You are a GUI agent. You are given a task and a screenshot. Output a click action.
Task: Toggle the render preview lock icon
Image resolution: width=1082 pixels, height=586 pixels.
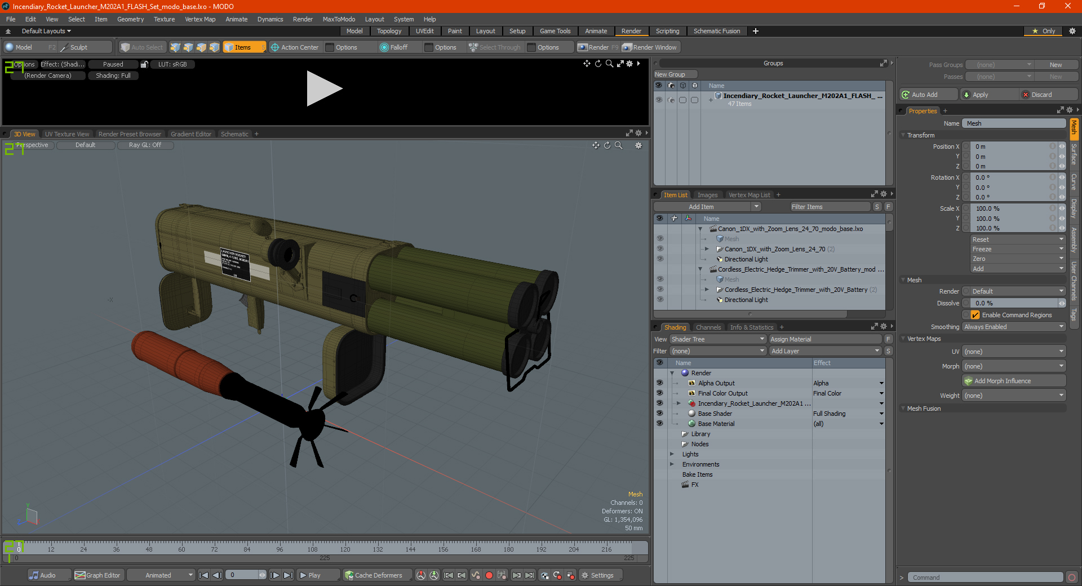coord(144,64)
